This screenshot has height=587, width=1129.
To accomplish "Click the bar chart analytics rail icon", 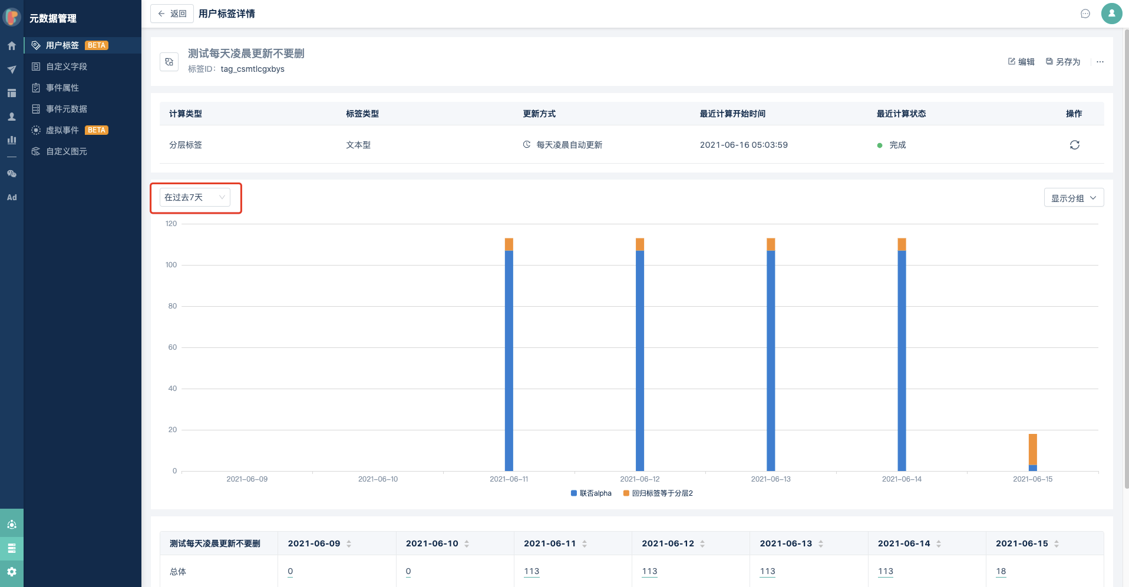I will (x=12, y=140).
